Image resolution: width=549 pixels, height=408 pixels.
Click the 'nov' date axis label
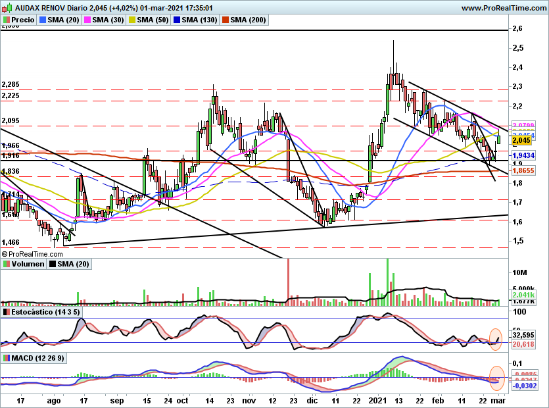click(249, 400)
